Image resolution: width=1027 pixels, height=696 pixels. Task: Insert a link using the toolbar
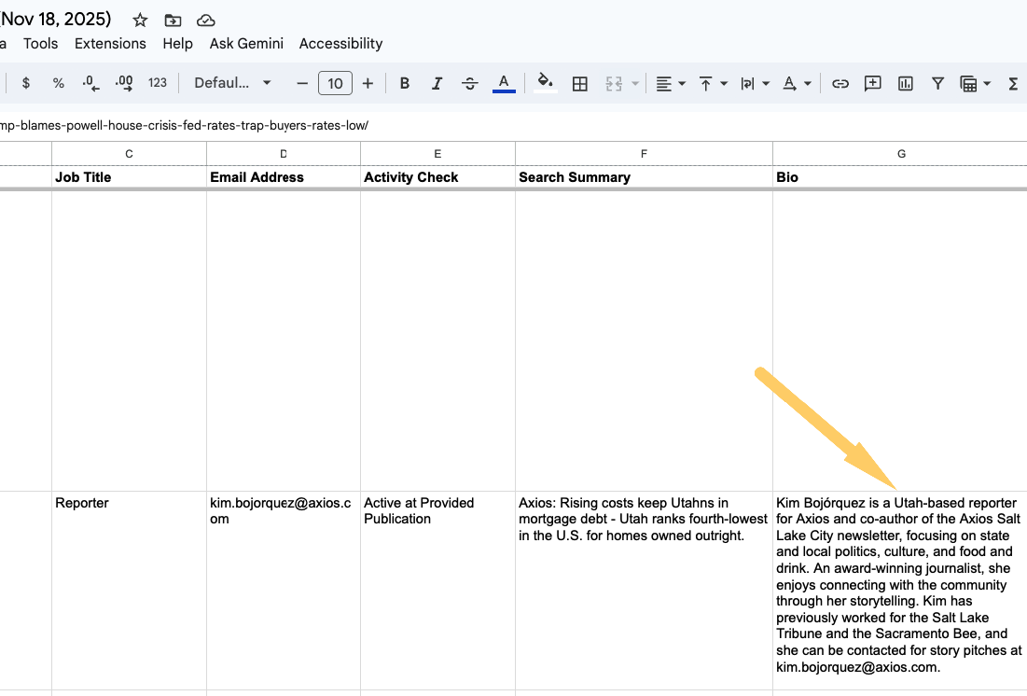tap(840, 84)
